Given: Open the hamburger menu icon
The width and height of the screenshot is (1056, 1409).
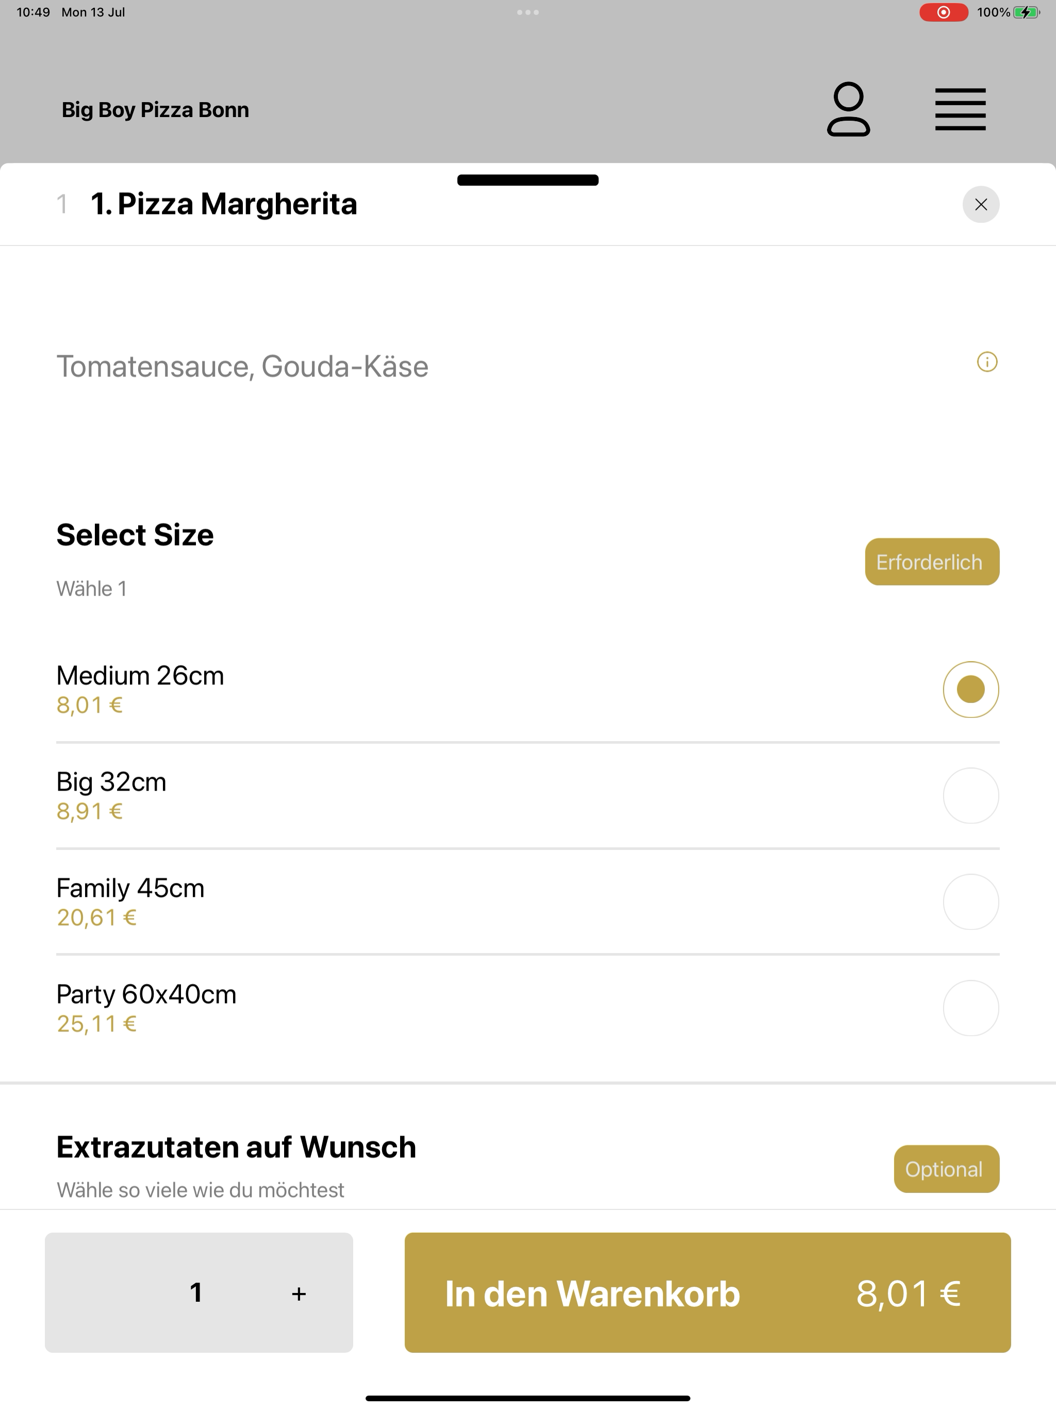Looking at the screenshot, I should tap(960, 109).
